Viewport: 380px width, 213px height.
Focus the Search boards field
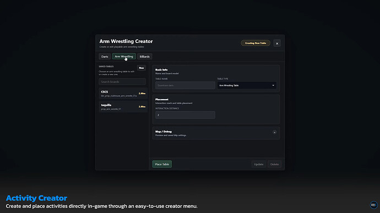click(x=122, y=81)
